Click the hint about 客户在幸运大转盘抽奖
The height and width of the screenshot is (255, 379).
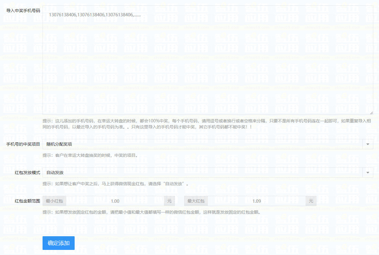coord(90,155)
